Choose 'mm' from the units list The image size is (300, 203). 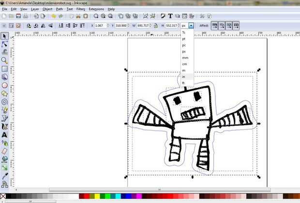[187, 58]
